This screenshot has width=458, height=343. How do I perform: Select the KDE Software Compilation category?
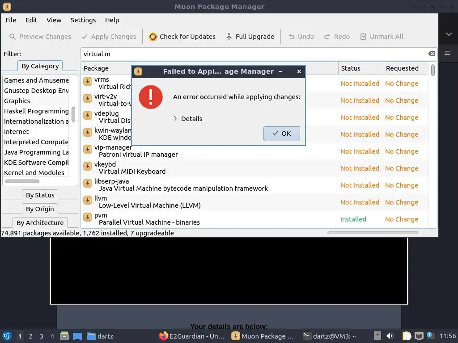click(36, 162)
